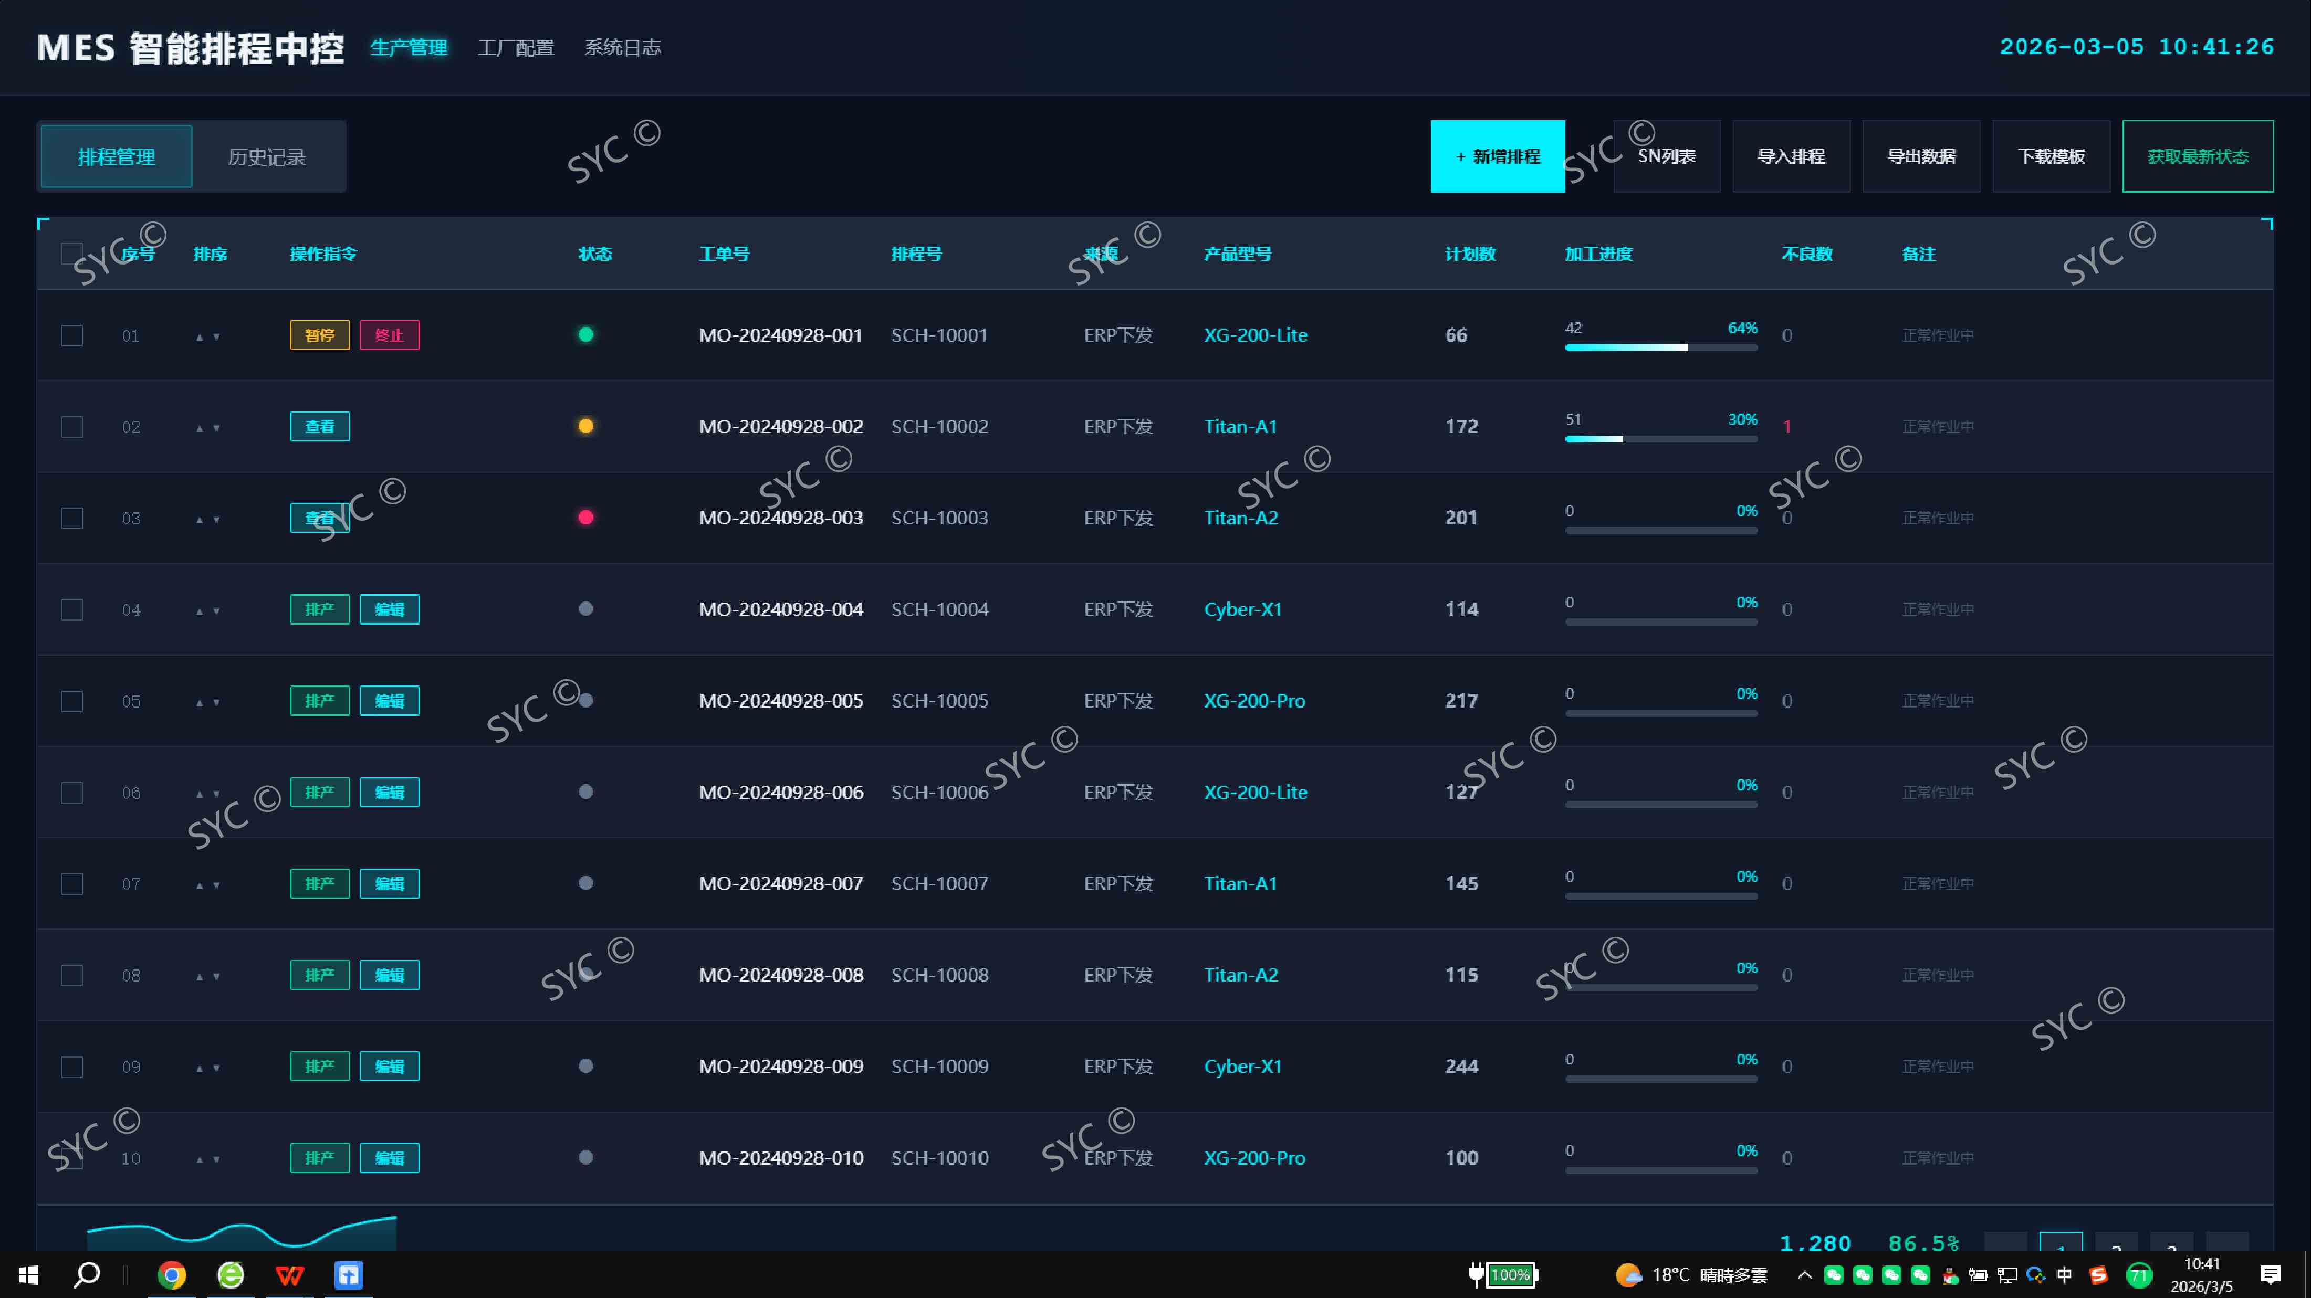The image size is (2311, 1298).
Task: Click progress bar of row 02
Action: pyautogui.click(x=1660, y=439)
